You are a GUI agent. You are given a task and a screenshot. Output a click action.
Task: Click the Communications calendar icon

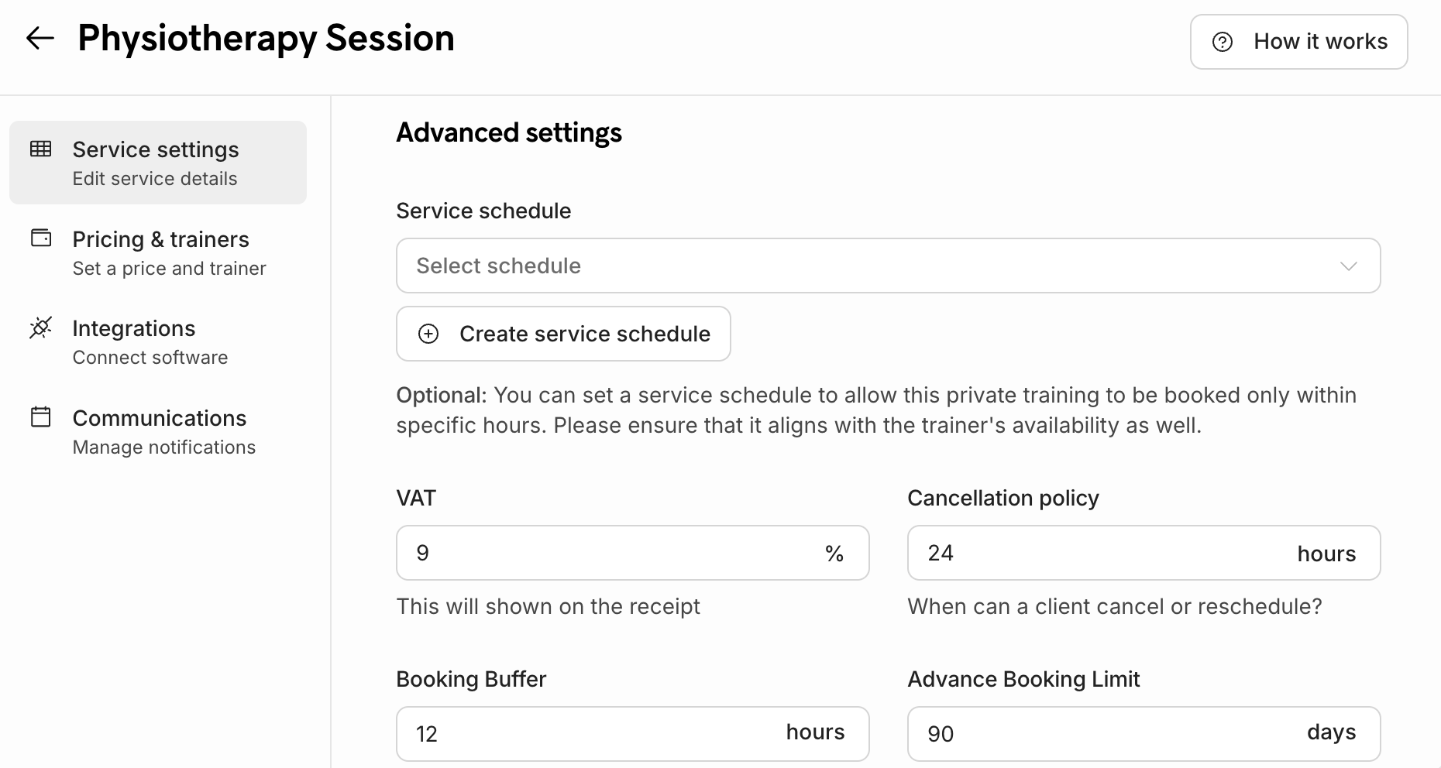coord(41,417)
